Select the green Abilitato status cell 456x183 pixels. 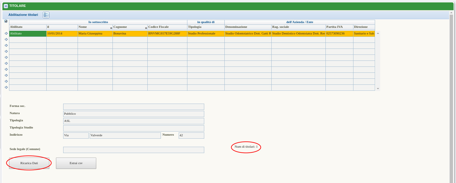click(28, 34)
